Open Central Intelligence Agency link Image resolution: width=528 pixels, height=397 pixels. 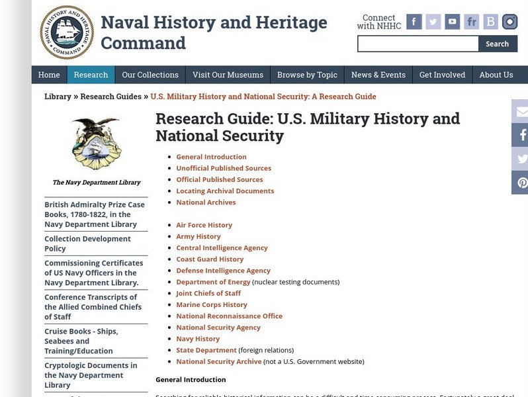[x=222, y=248]
